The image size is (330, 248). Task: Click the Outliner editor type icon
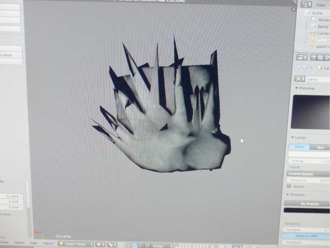[306, 4]
